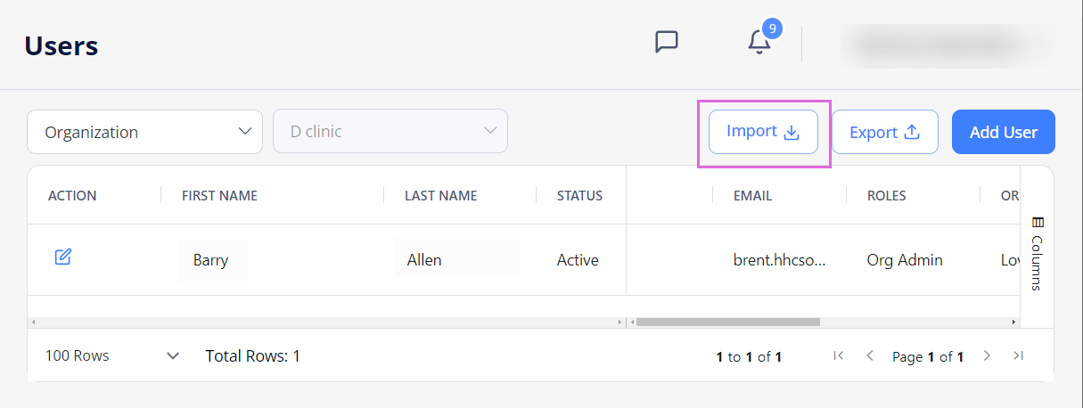The image size is (1083, 408).
Task: Select the first name cell Barry
Action: click(x=211, y=260)
